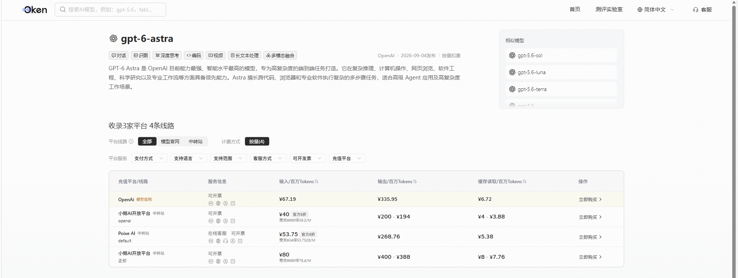Click the CN icon in the OpenAi row

pyautogui.click(x=211, y=204)
